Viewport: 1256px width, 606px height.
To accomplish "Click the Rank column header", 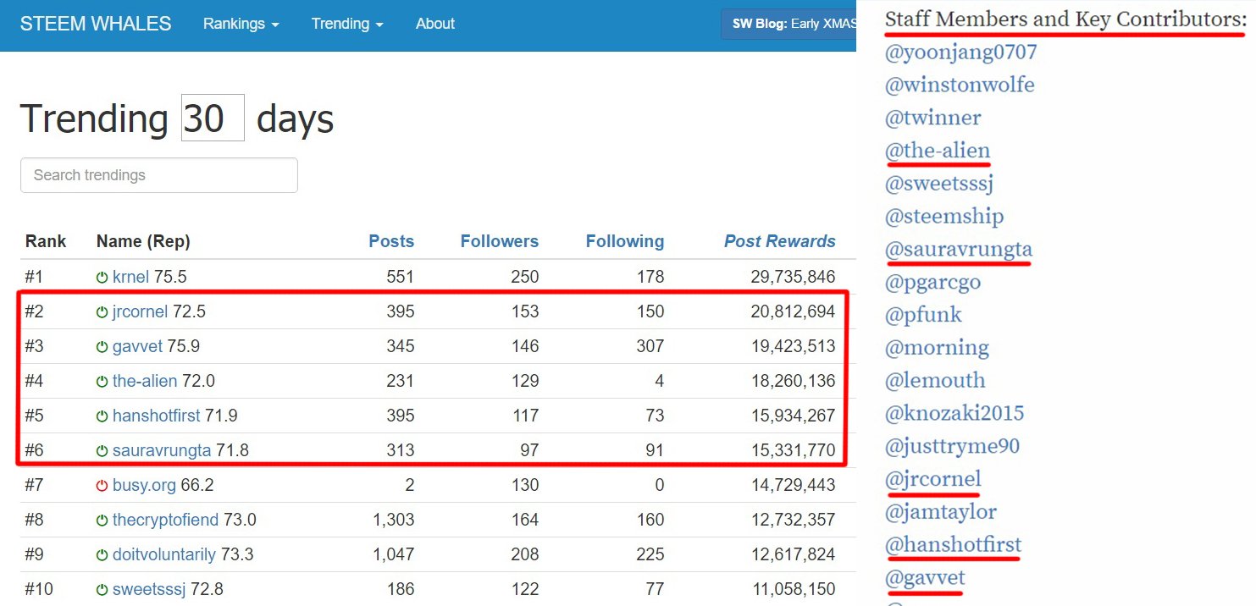I will (x=46, y=241).
